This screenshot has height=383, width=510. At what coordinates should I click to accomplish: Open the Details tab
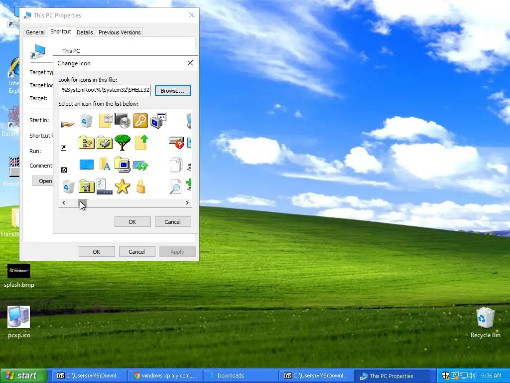[85, 32]
